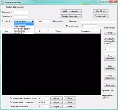This screenshot has height=110, width=118.
Task: Save with the Guardar click's button
Action: point(101,16)
